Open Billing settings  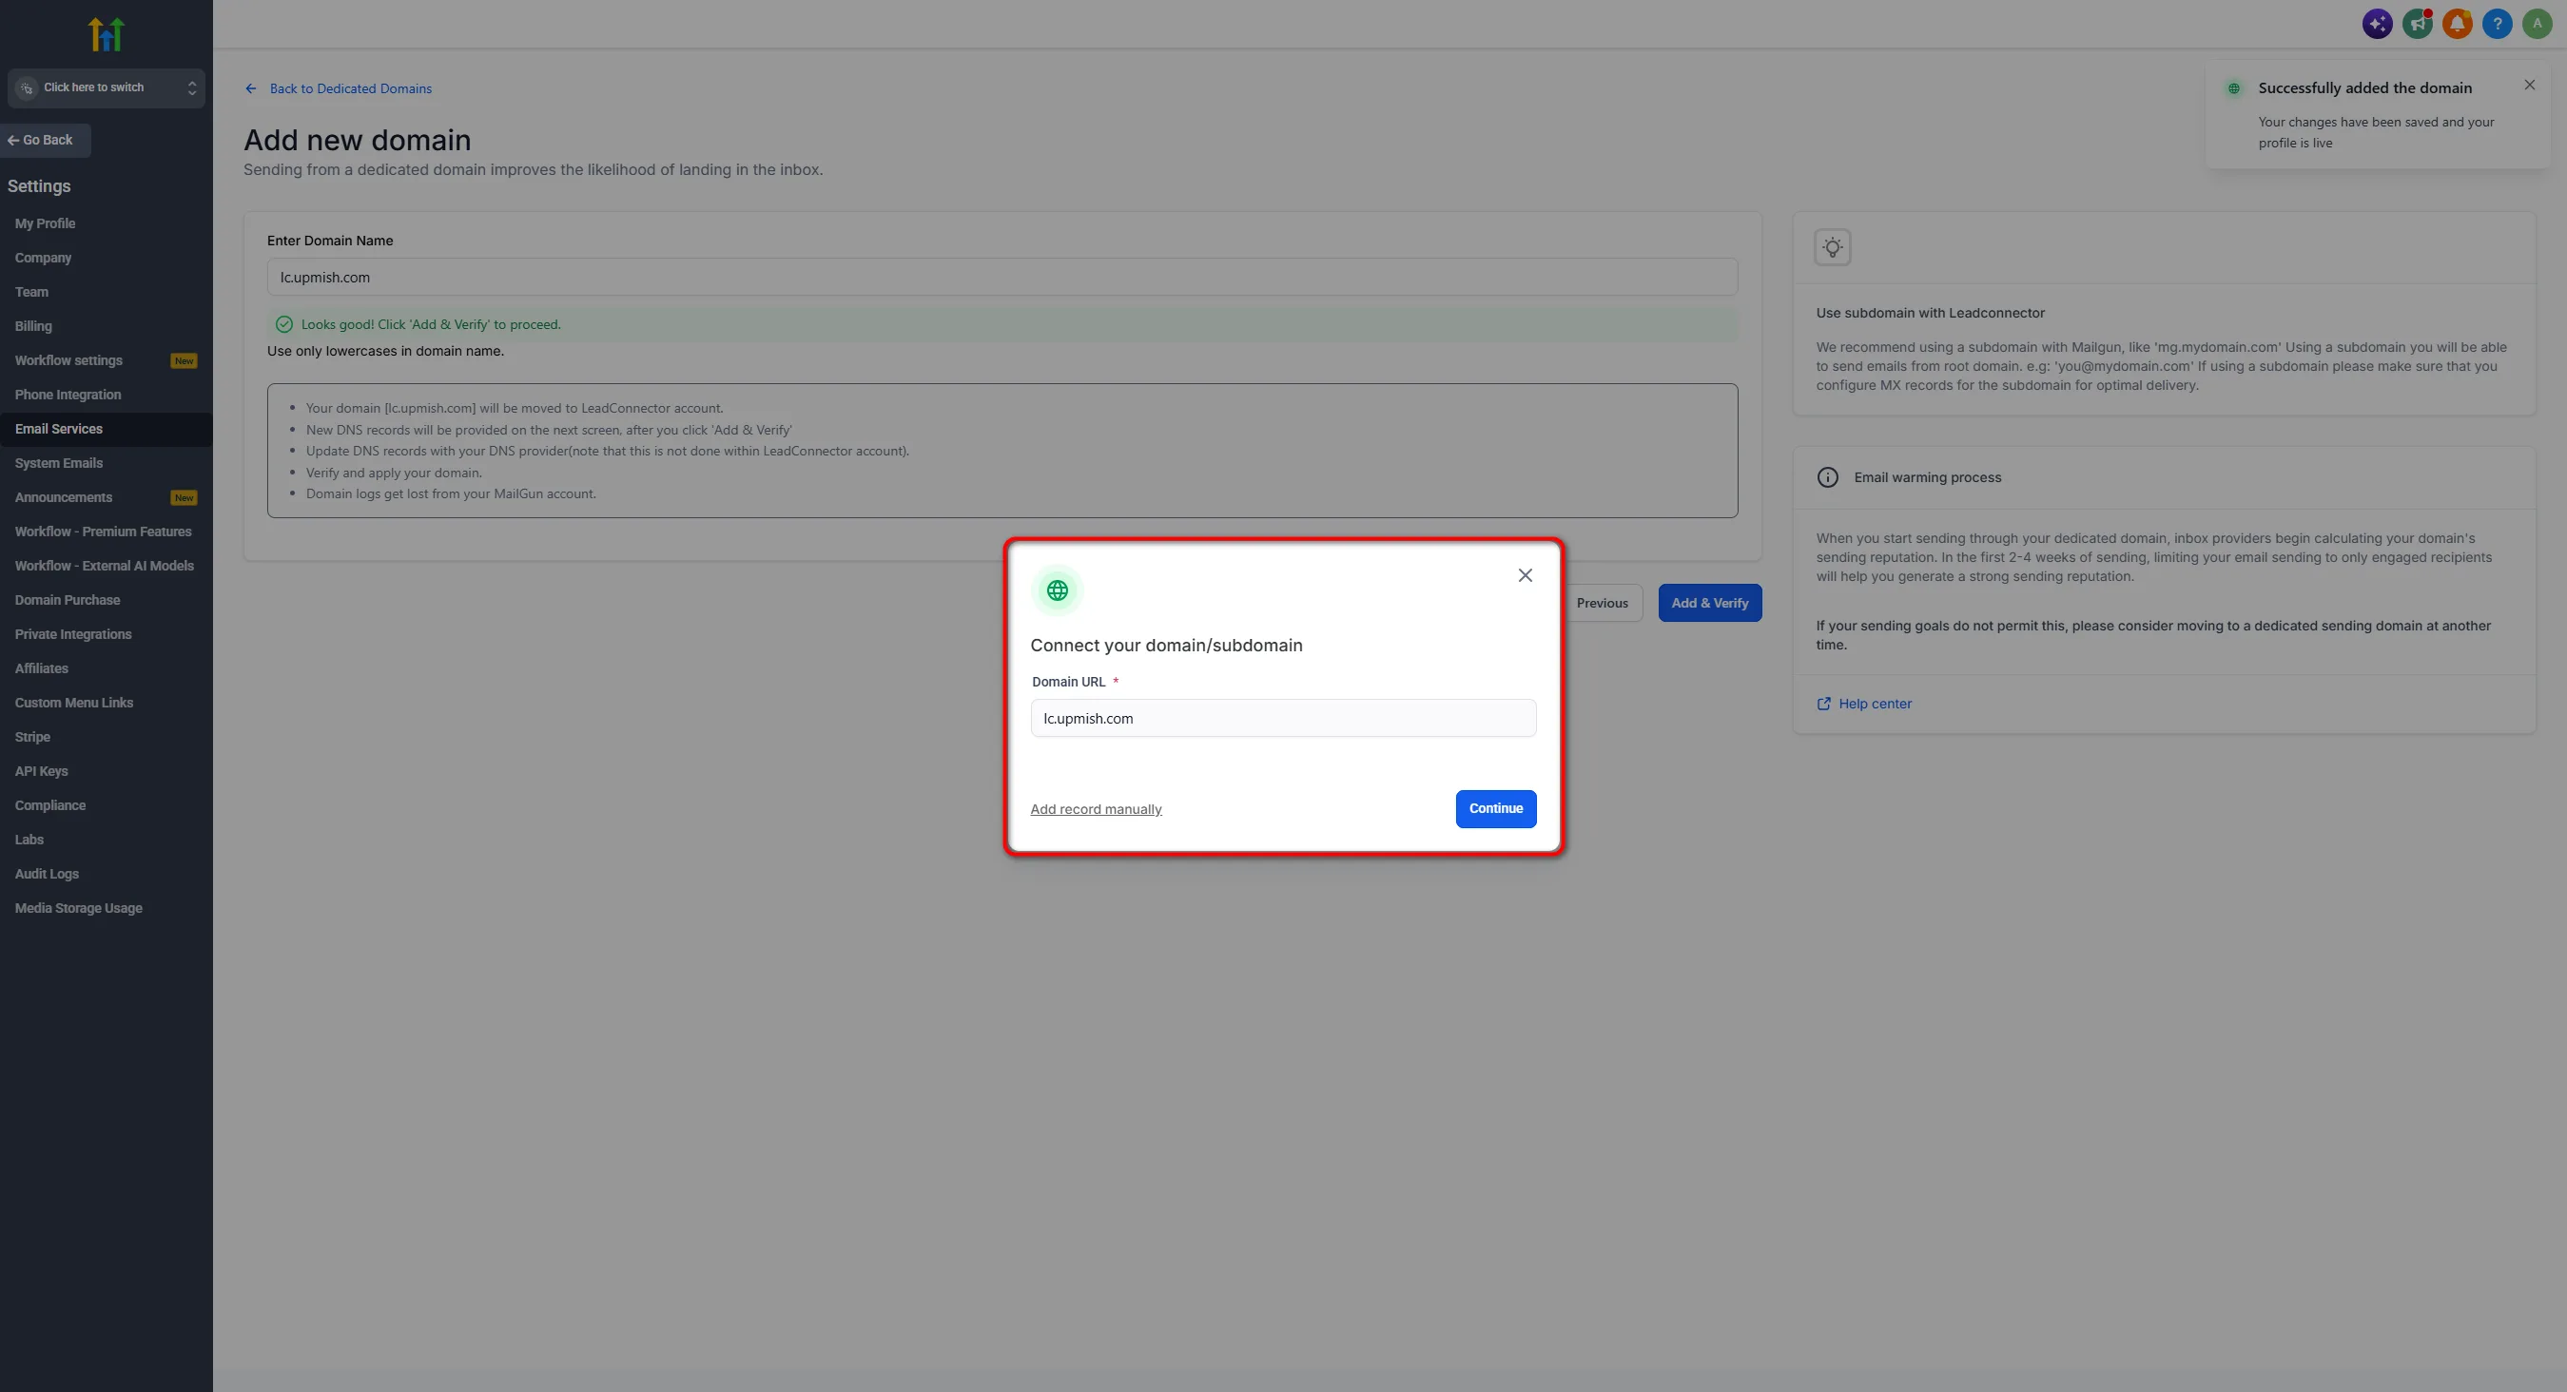tap(33, 327)
